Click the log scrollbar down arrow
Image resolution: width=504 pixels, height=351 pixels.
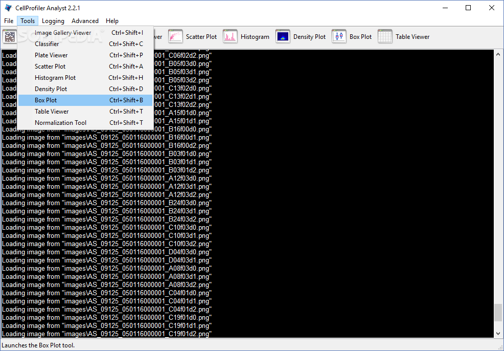[498, 333]
